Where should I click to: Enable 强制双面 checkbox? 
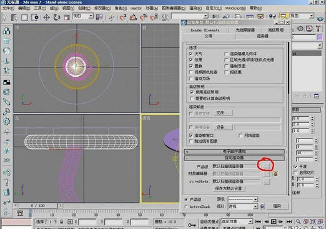click(226, 66)
